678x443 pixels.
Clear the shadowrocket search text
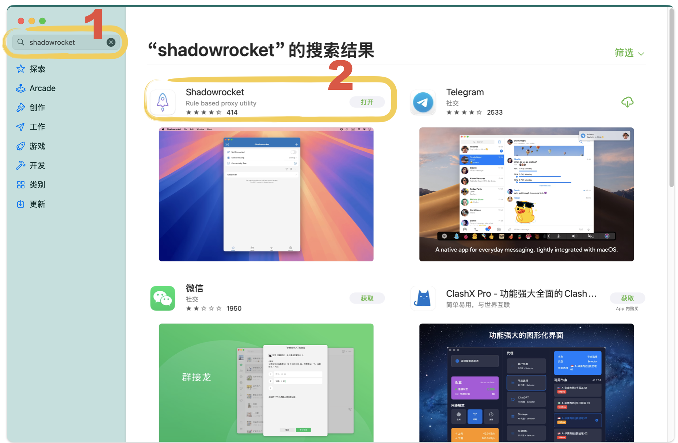(x=111, y=42)
